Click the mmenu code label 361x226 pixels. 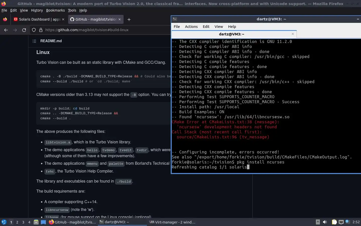(x=92, y=164)
